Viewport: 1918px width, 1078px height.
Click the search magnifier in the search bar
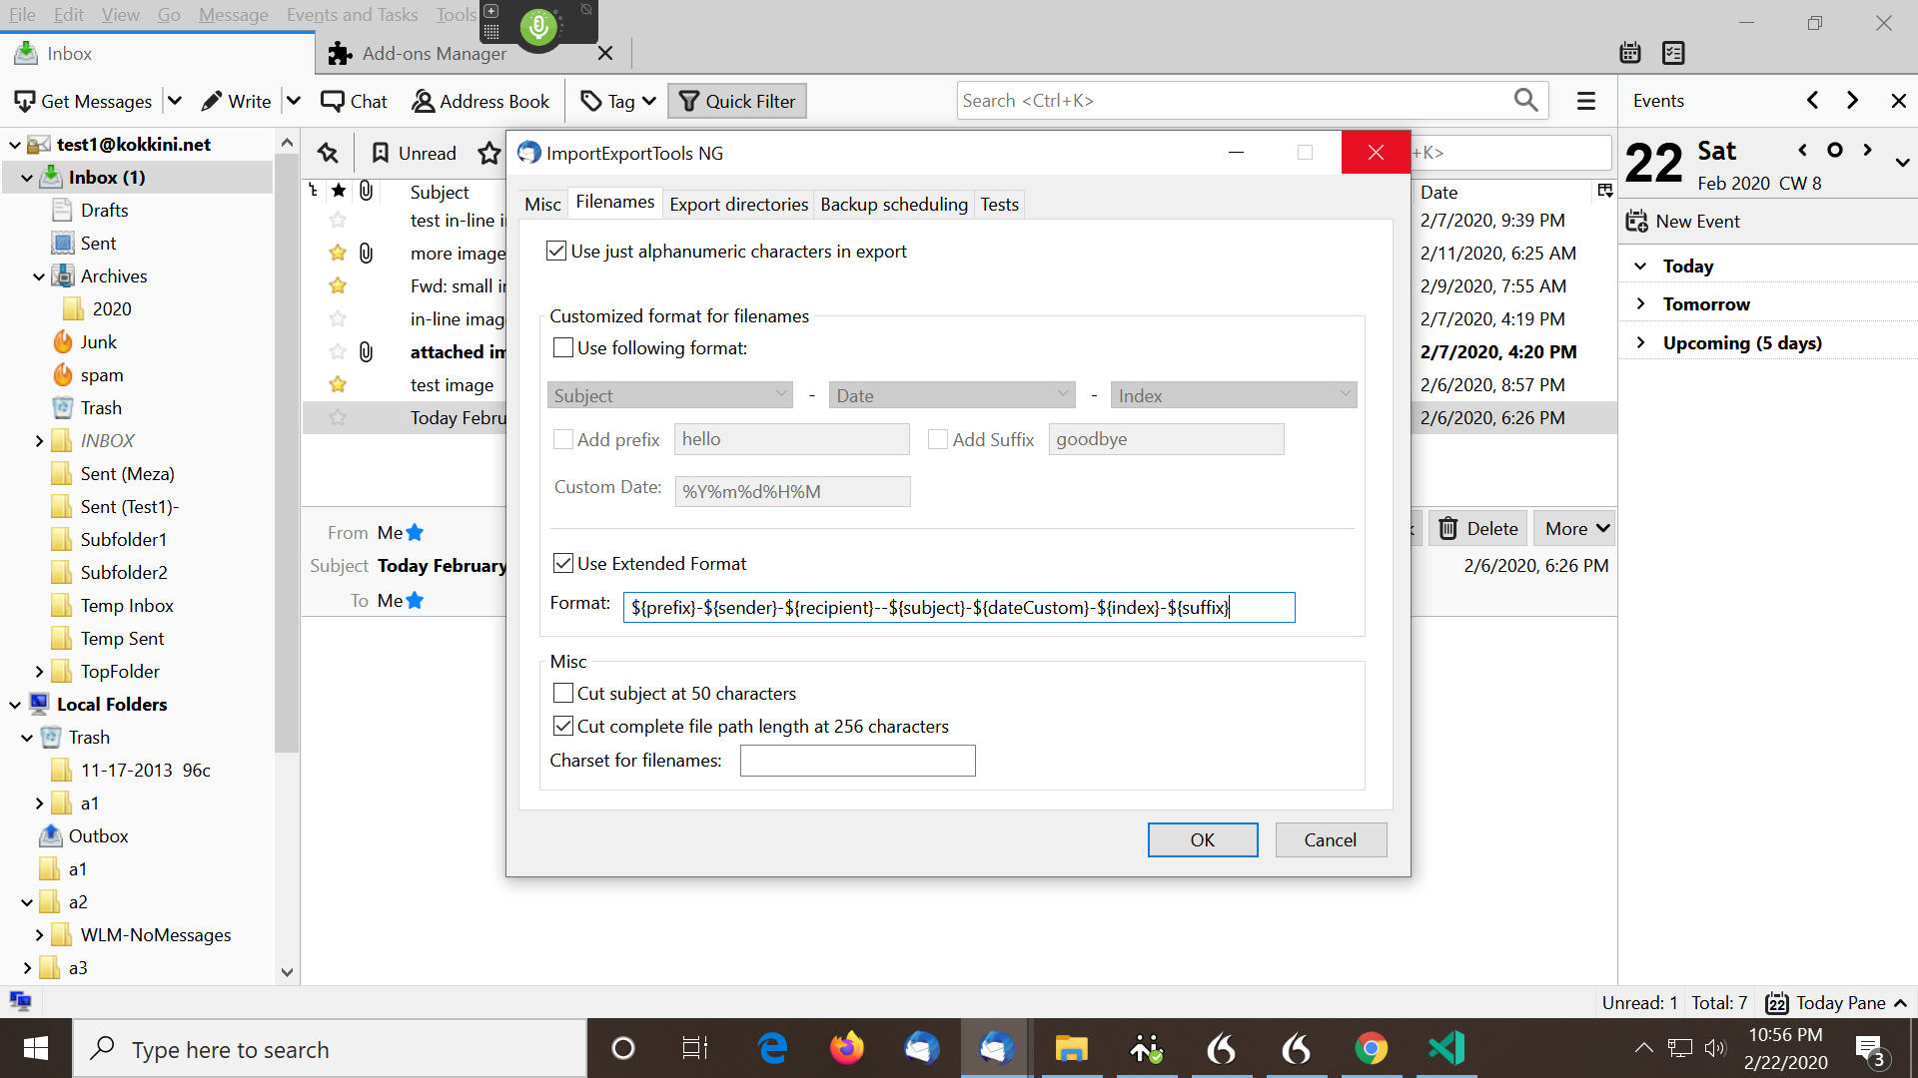[x=1525, y=100]
